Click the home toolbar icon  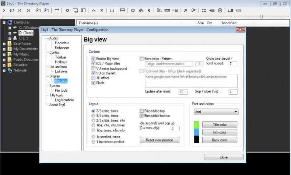141,10
